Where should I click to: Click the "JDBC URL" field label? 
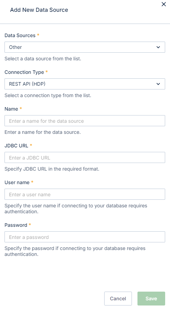(16, 146)
